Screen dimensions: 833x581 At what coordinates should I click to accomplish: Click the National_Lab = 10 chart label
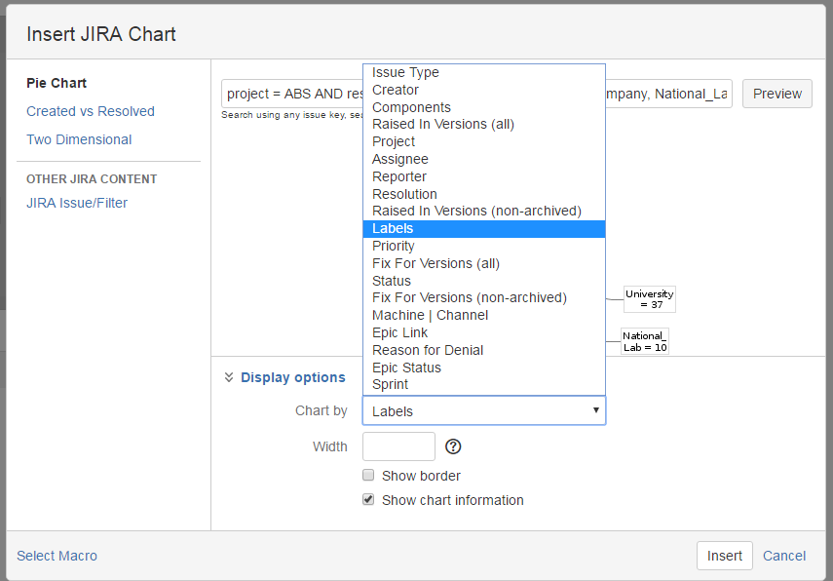[x=644, y=341]
